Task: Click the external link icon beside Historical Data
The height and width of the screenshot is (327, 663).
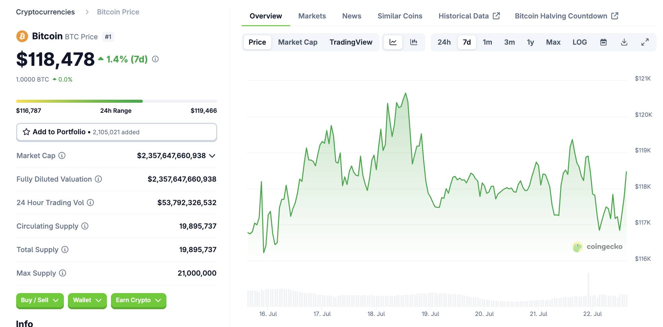Action: coord(496,16)
